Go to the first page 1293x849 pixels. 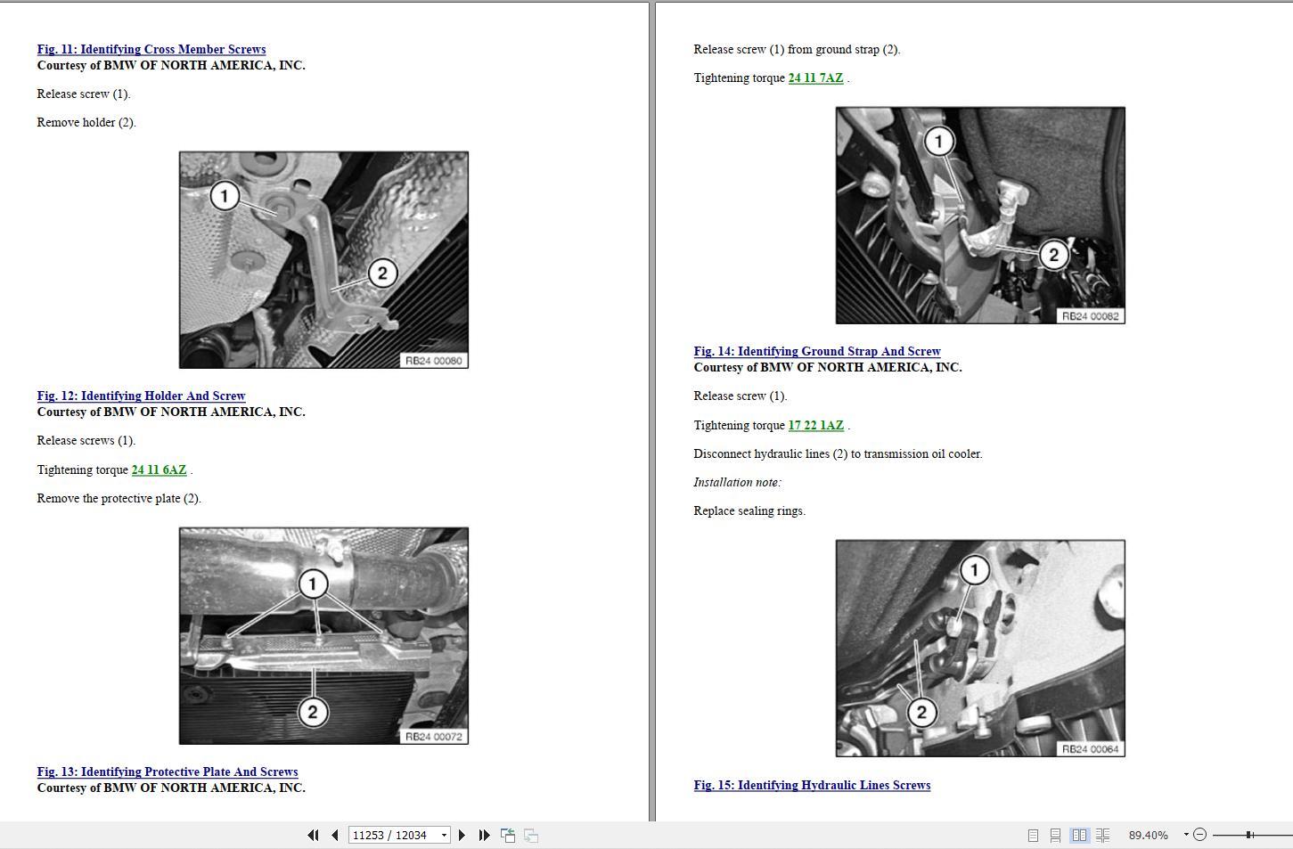(313, 835)
